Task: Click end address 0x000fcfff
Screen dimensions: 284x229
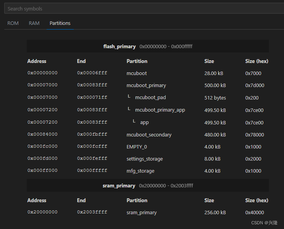Action: pyautogui.click(x=92, y=146)
